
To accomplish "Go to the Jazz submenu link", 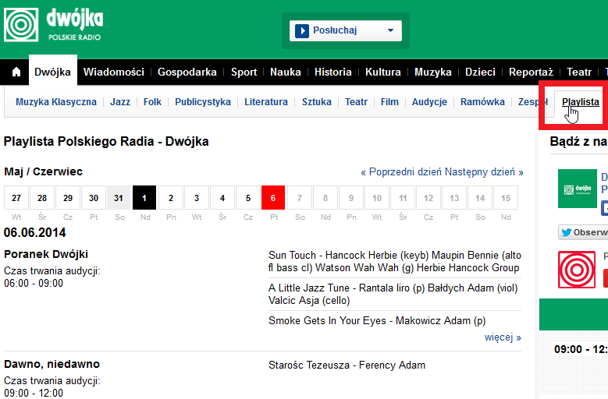I will click(120, 102).
